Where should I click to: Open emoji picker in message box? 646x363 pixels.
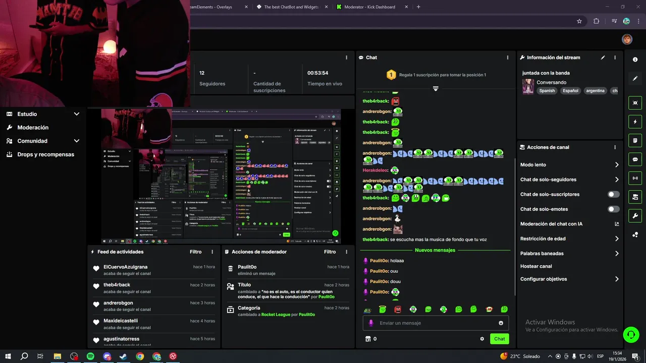(501, 323)
